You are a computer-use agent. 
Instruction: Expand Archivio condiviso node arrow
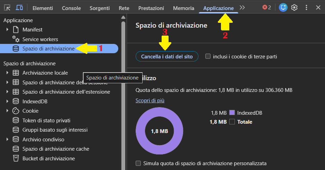coord(8,140)
